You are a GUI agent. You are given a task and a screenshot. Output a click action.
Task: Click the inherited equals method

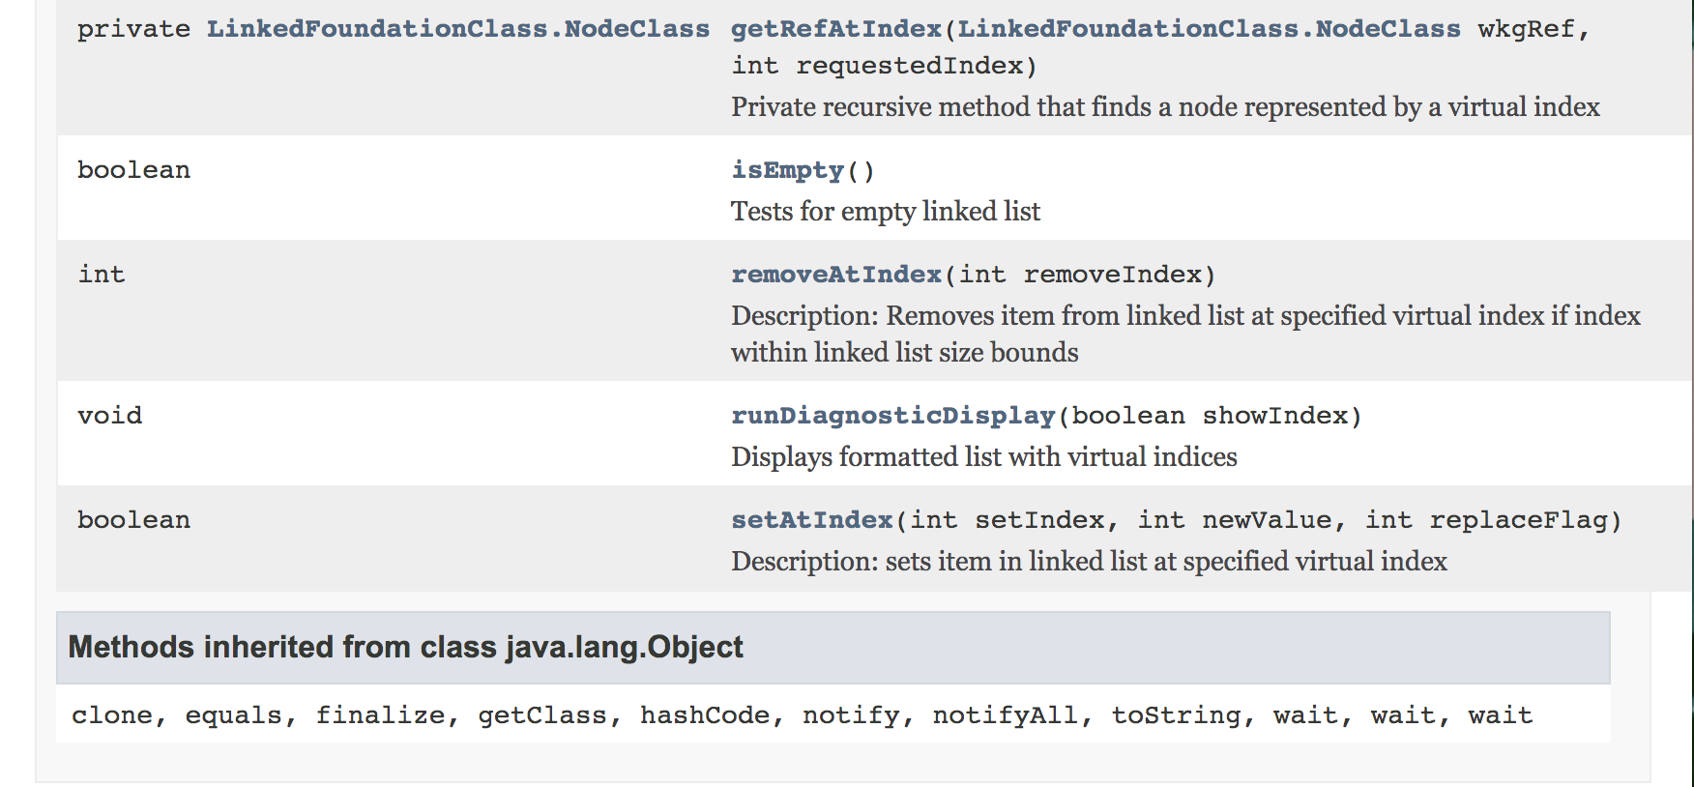click(234, 716)
